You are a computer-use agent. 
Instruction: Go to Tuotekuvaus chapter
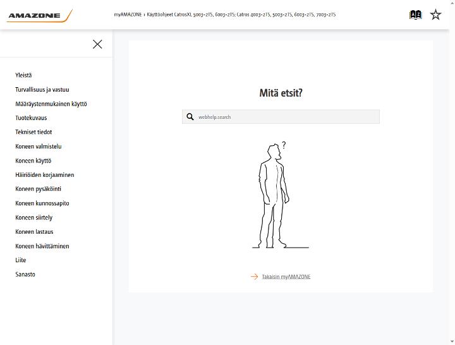[x=31, y=118]
